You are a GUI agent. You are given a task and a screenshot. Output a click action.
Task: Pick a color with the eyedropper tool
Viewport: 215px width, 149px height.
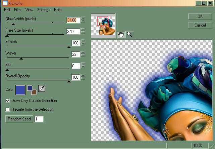(x=42, y=88)
